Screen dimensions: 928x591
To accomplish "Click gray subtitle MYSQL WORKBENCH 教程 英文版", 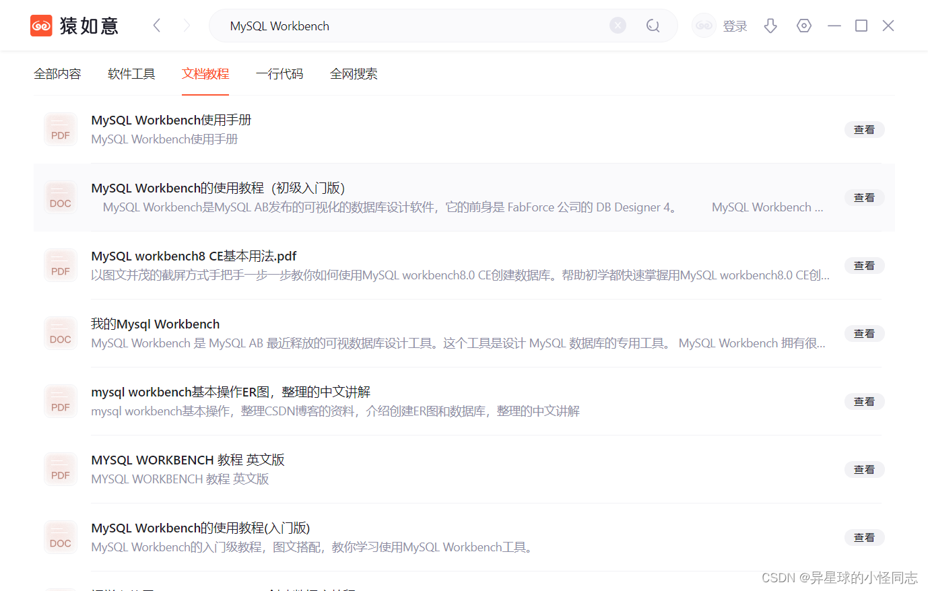I will coord(180,479).
